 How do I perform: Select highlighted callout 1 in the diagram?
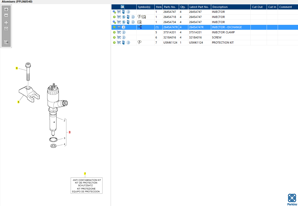(70, 132)
